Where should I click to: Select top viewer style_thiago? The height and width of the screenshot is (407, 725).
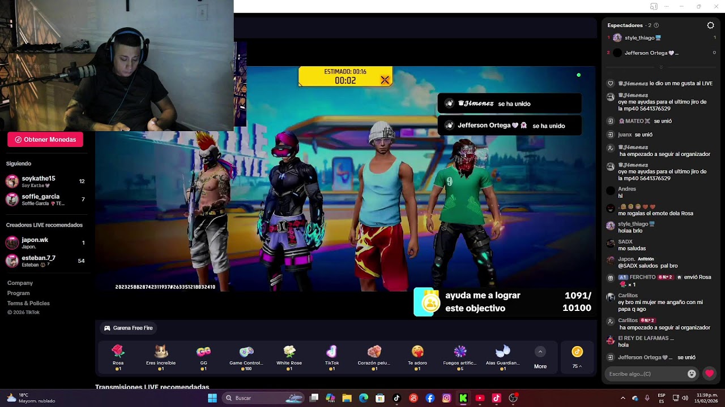661,38
